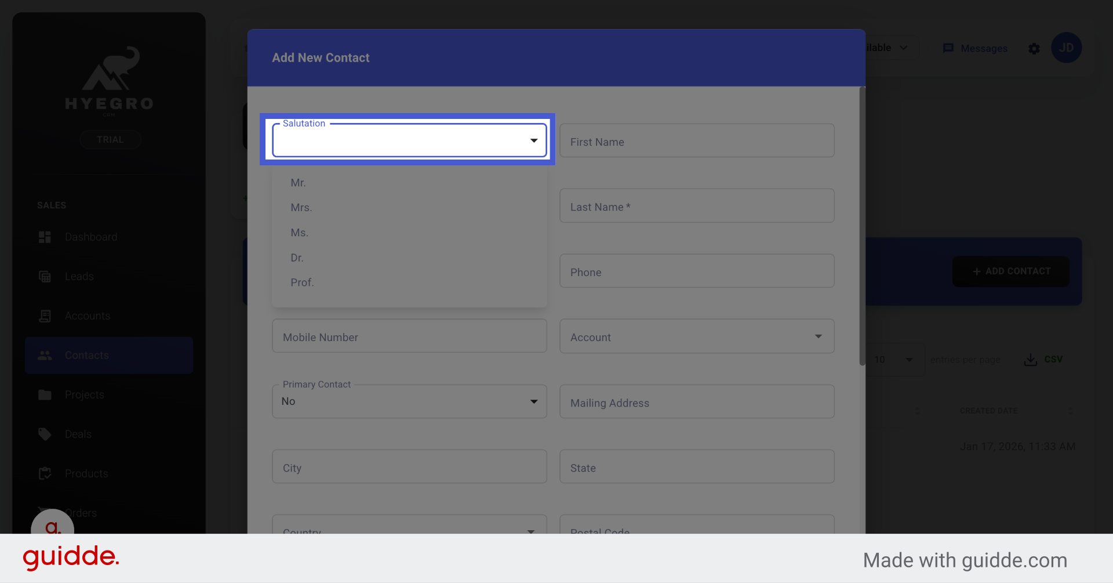The height and width of the screenshot is (583, 1113).
Task: Open the Projects folder icon
Action: (x=45, y=394)
